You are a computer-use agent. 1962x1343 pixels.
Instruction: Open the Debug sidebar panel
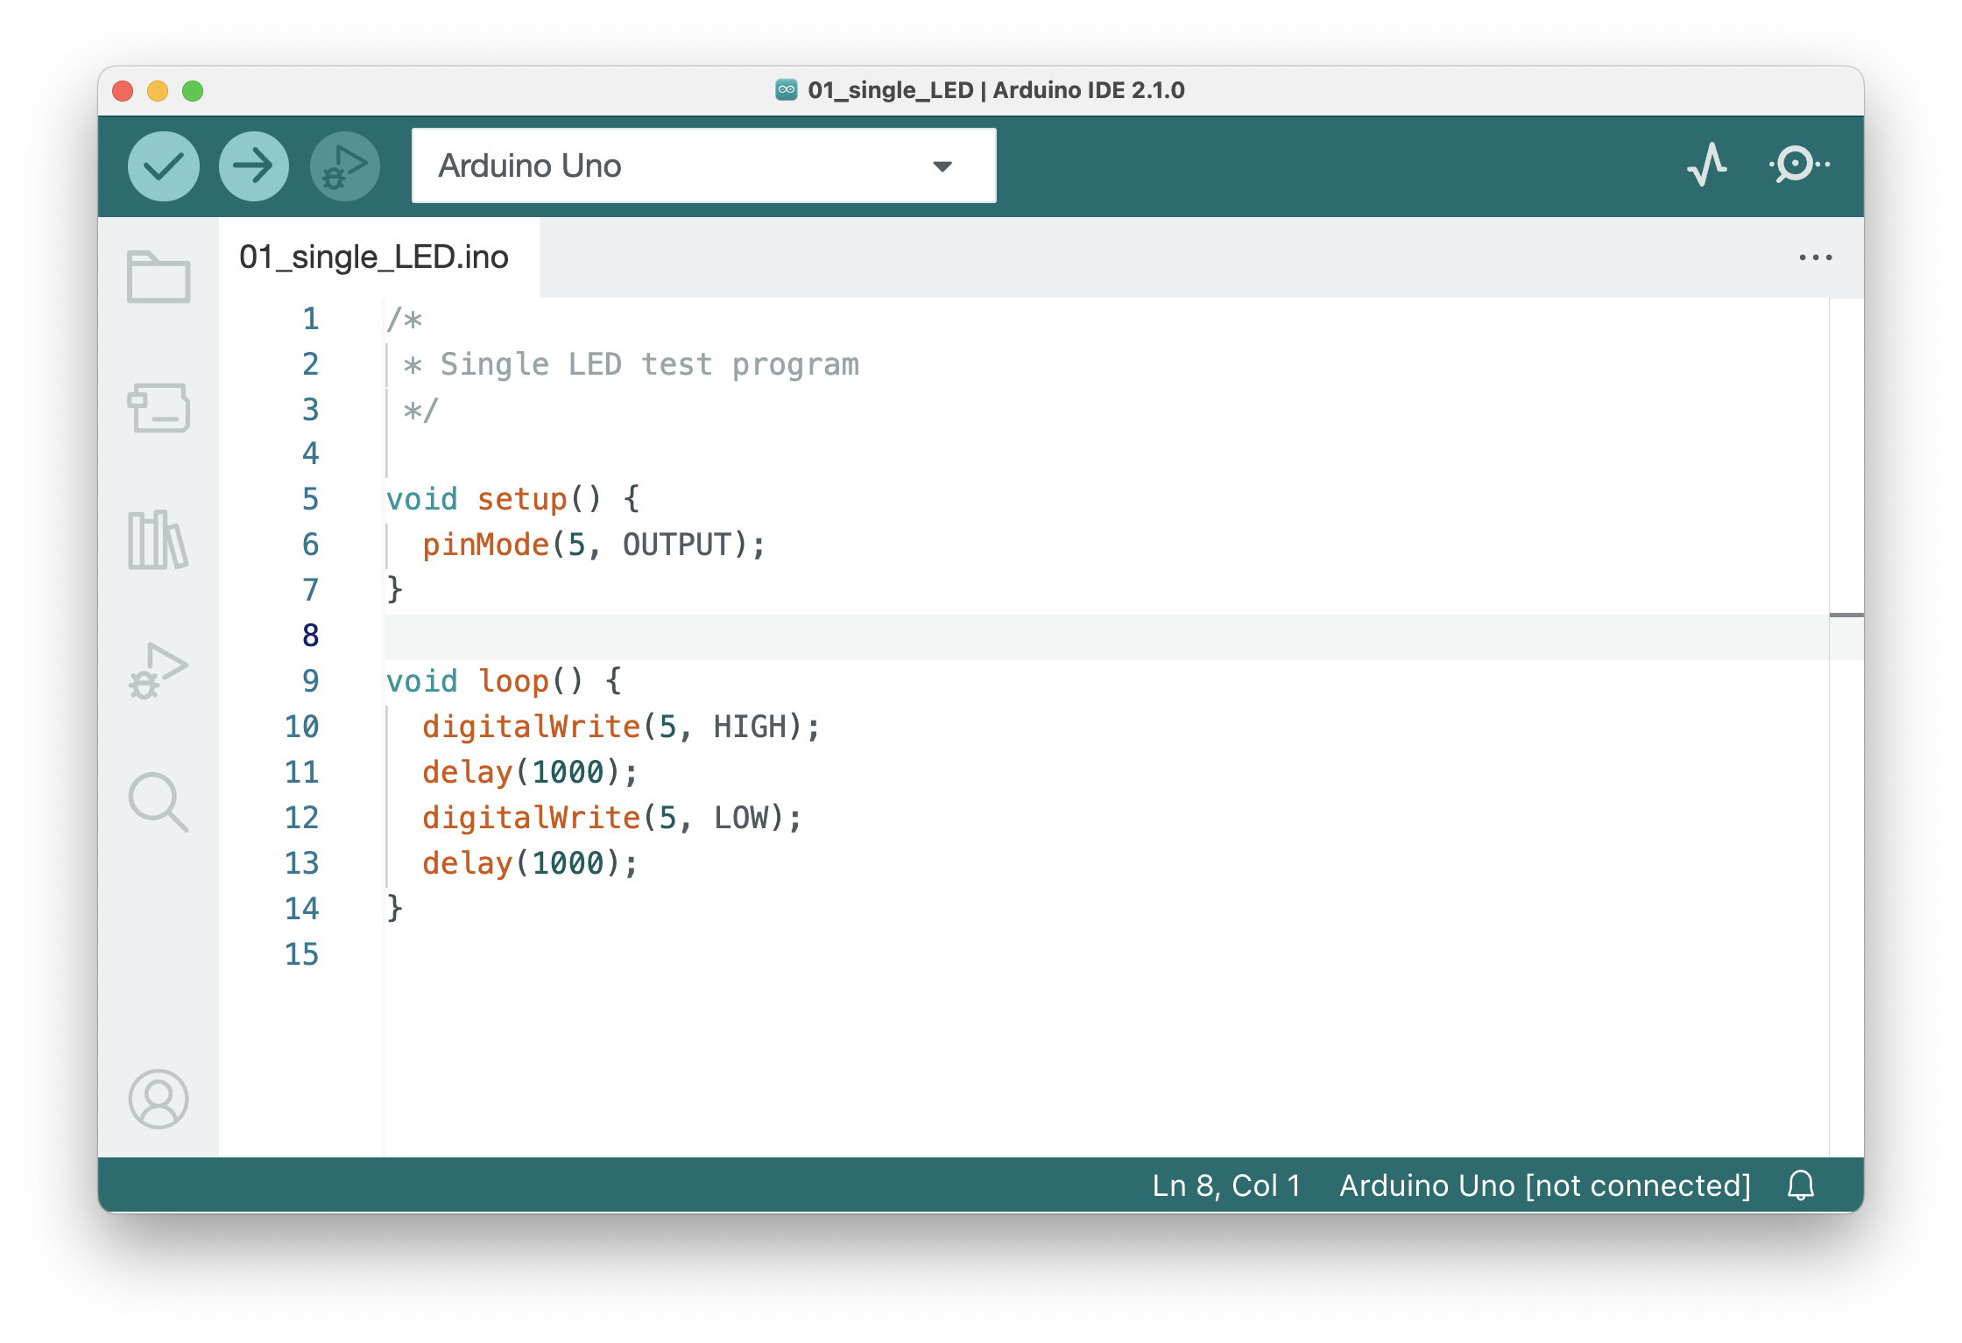pyautogui.click(x=159, y=671)
